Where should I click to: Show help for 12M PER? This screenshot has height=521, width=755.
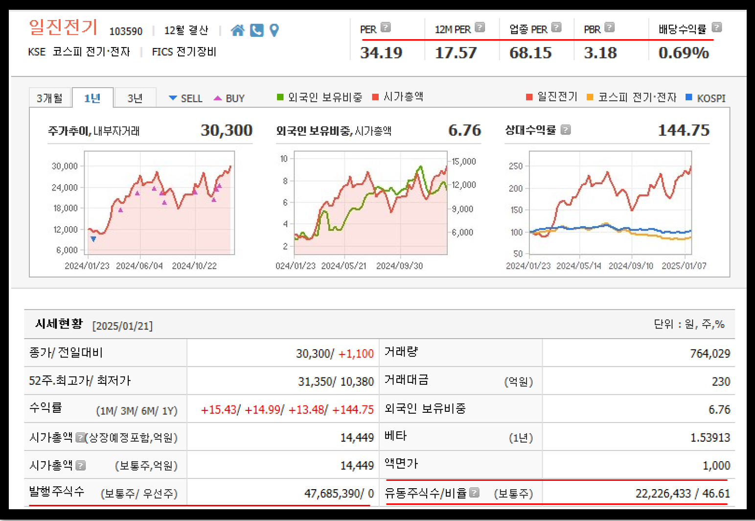[480, 27]
